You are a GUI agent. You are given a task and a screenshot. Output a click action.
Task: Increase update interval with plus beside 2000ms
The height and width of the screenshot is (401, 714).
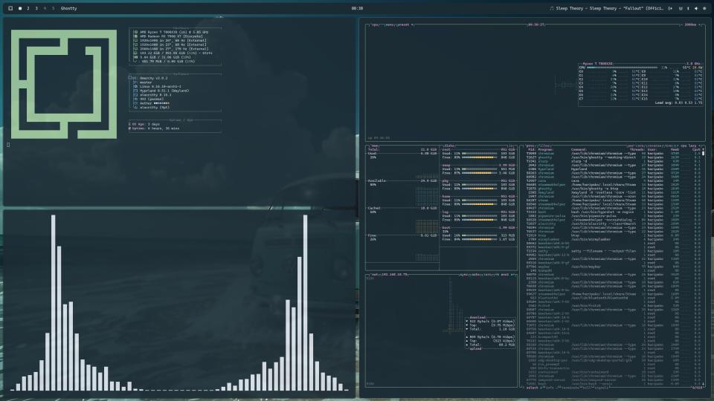coord(700,24)
